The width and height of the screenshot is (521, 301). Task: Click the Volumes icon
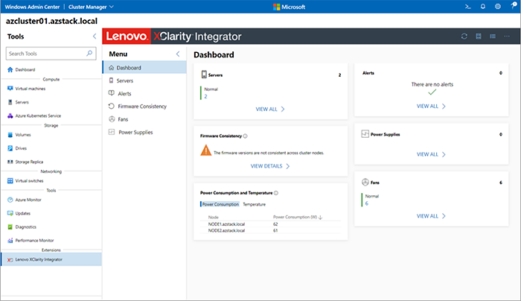[10, 135]
